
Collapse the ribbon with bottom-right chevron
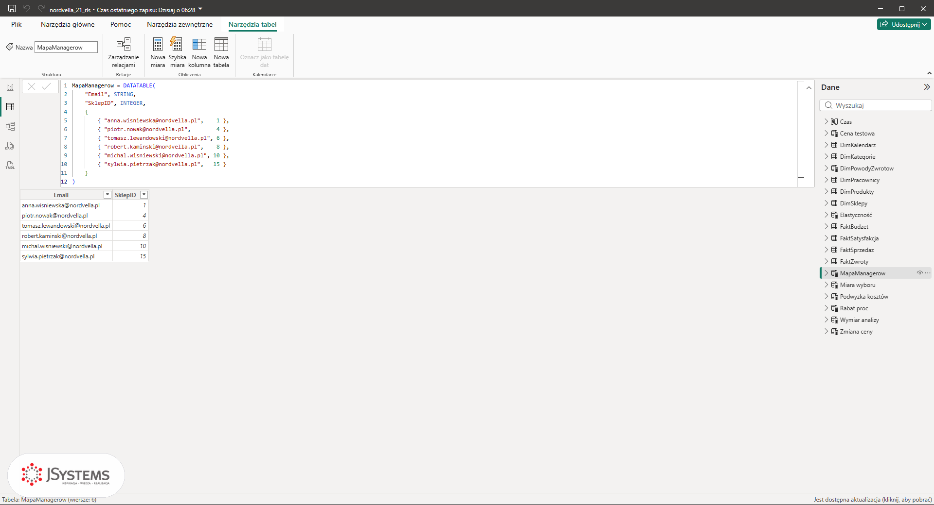[x=929, y=73]
